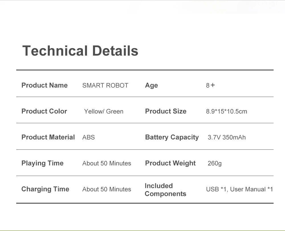Click the USB *1, User Manual *1 text

pyautogui.click(x=239, y=189)
